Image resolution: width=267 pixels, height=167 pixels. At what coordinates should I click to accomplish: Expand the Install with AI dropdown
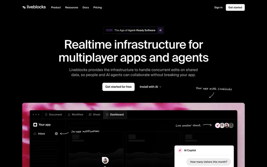[151, 87]
